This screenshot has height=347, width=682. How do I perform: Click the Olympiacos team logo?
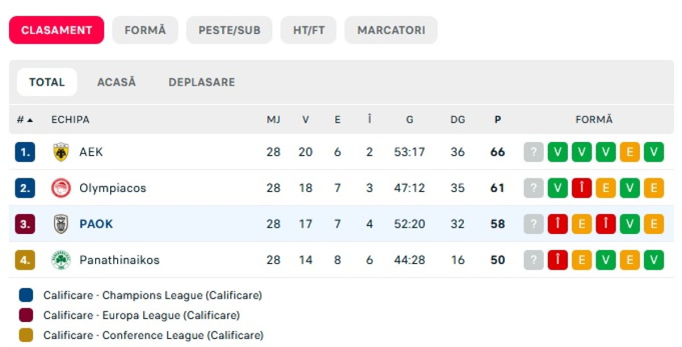61,188
